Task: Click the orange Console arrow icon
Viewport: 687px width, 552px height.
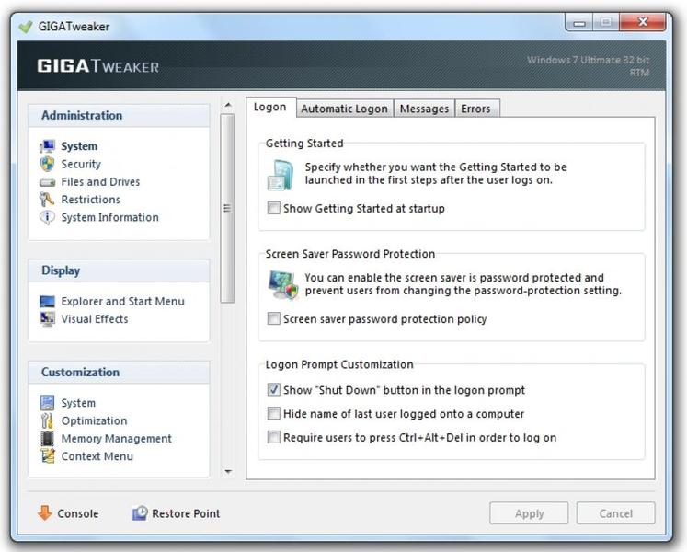Action: point(45,512)
